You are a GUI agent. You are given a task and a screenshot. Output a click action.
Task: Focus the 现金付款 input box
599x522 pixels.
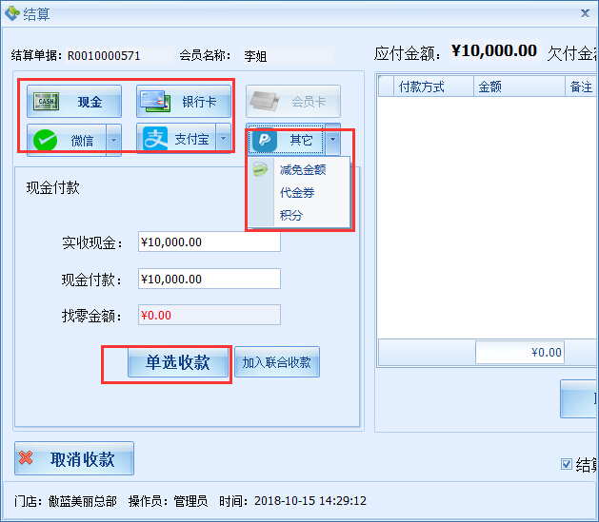pos(209,279)
